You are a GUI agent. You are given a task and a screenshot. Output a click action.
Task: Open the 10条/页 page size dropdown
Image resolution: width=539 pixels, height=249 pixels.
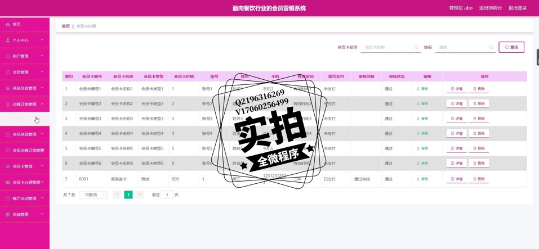pos(93,195)
